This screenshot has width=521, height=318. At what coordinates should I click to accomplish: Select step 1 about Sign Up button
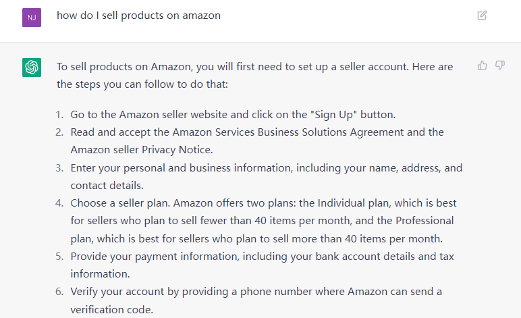point(233,115)
